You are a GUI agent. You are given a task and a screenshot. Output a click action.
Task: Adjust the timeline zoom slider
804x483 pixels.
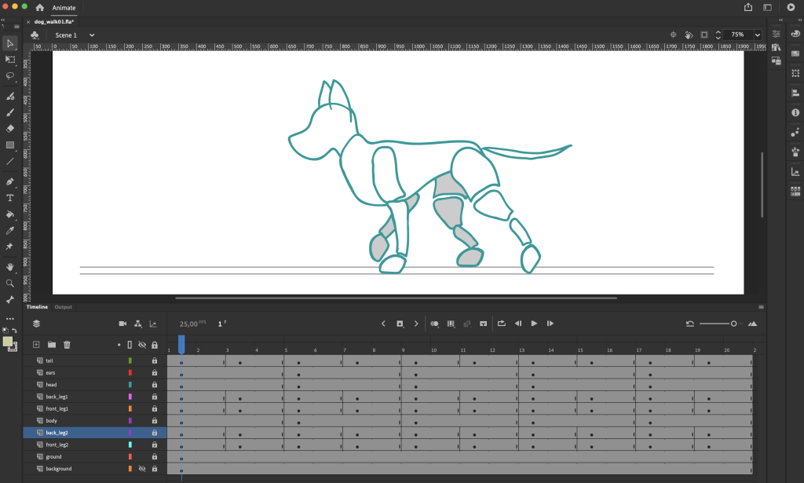[x=733, y=324]
